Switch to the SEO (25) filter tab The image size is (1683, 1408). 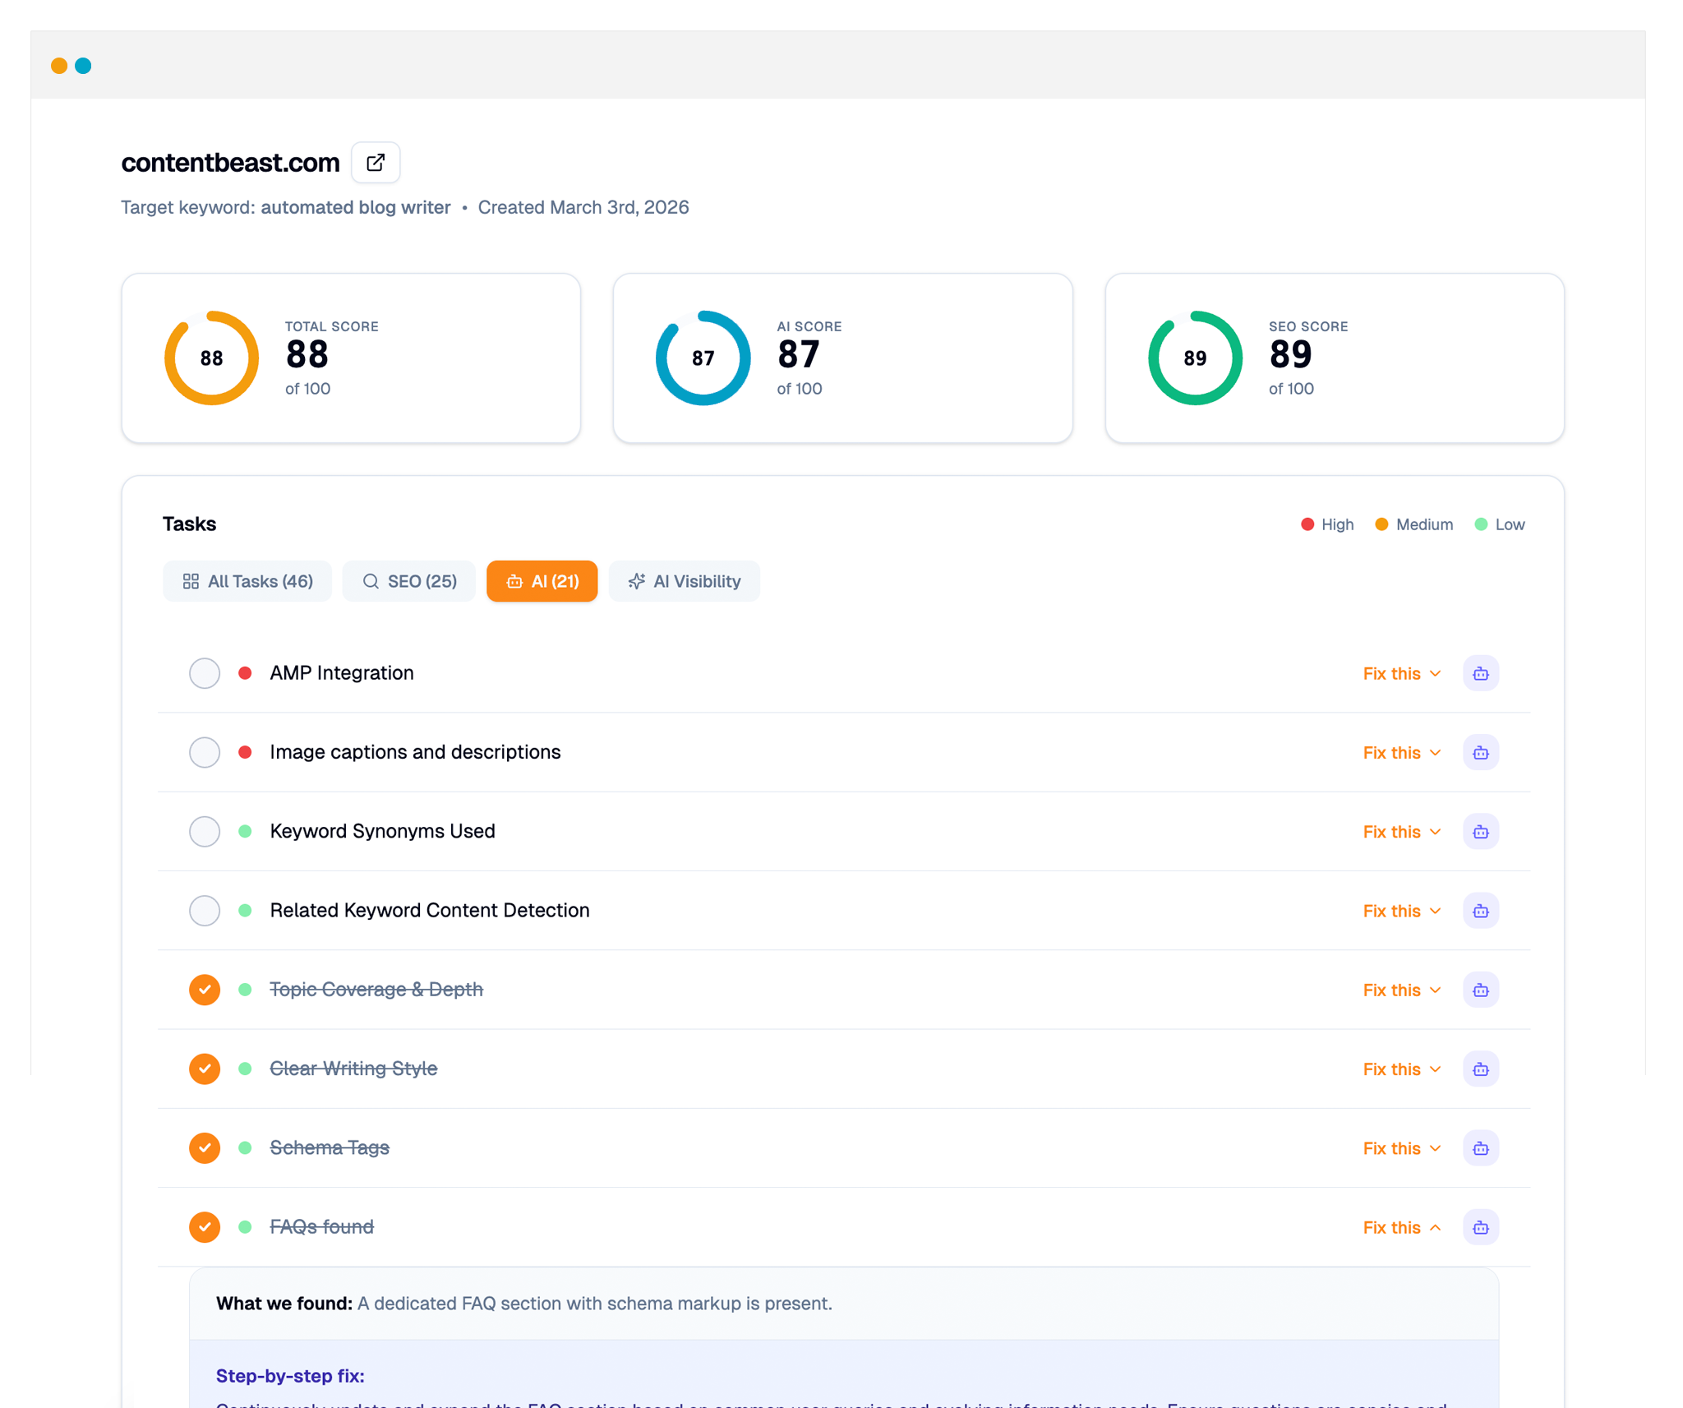[408, 581]
